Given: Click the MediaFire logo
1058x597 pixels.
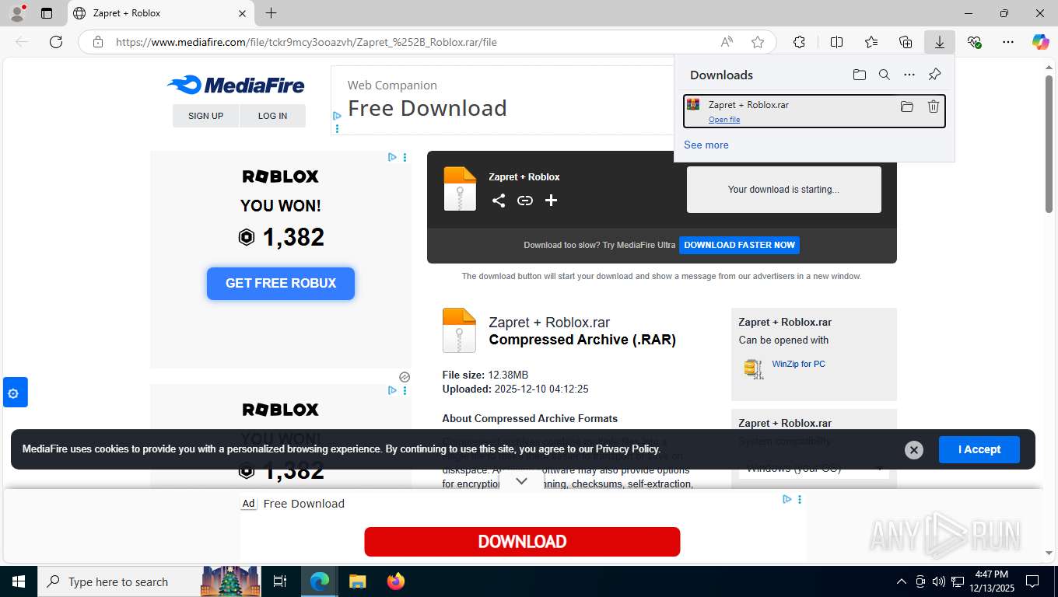Looking at the screenshot, I should click(x=236, y=85).
